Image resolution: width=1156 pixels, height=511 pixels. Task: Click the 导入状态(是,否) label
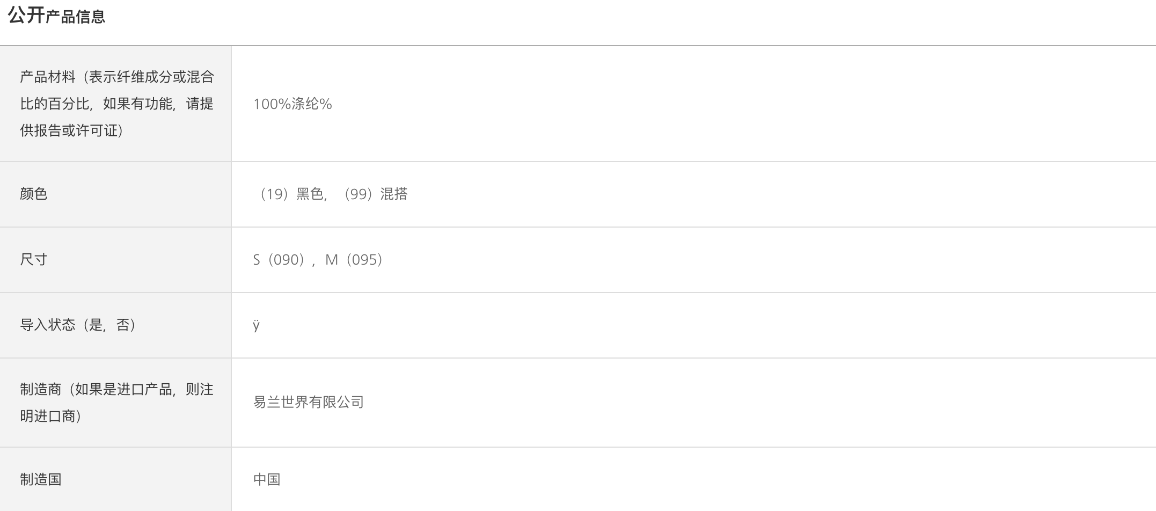[x=78, y=325]
